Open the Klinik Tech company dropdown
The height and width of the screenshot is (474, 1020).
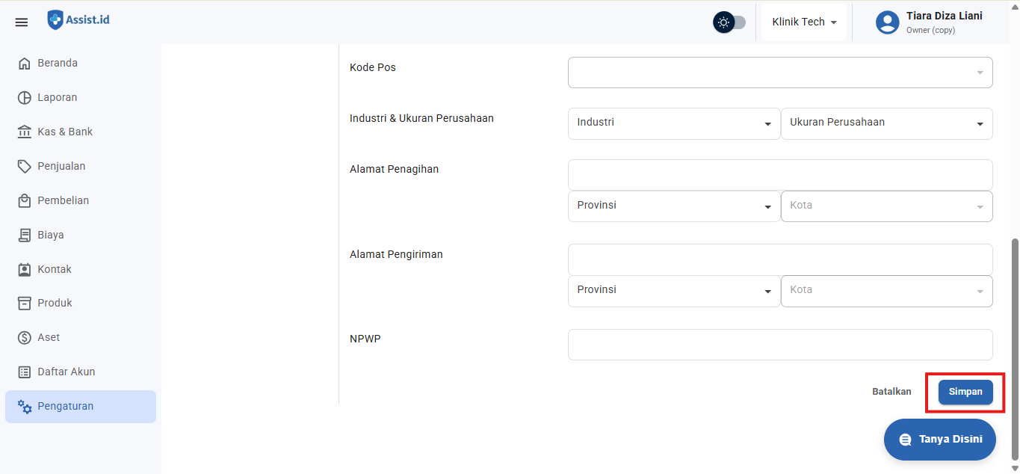(x=804, y=22)
